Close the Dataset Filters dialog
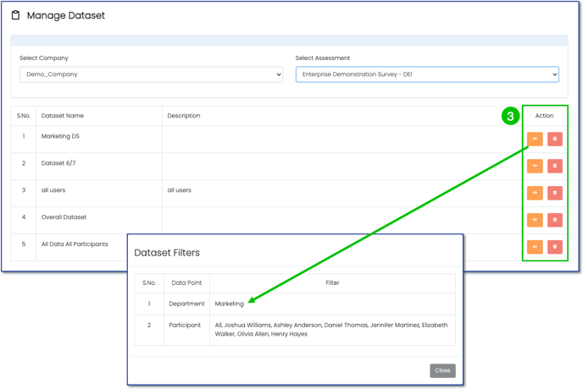Screen dimensions: 583x389 point(442,370)
